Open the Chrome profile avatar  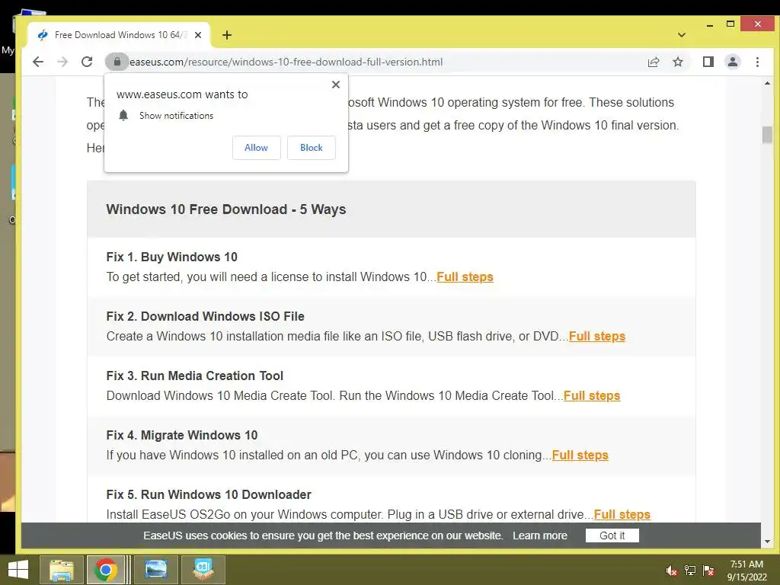[732, 62]
